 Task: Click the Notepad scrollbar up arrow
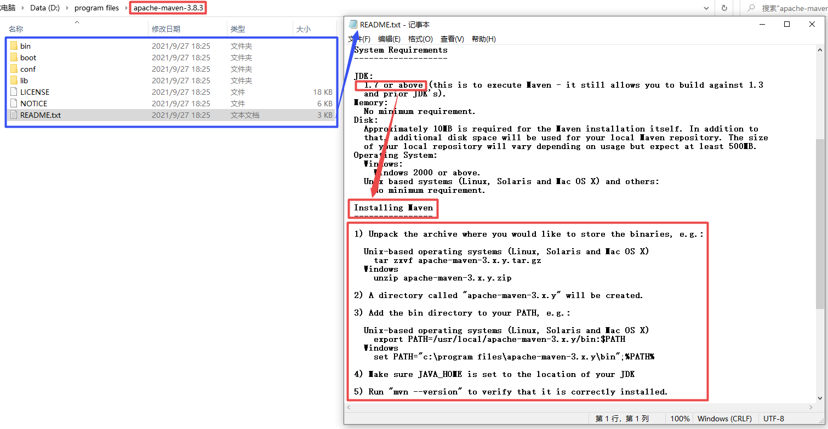(820, 50)
